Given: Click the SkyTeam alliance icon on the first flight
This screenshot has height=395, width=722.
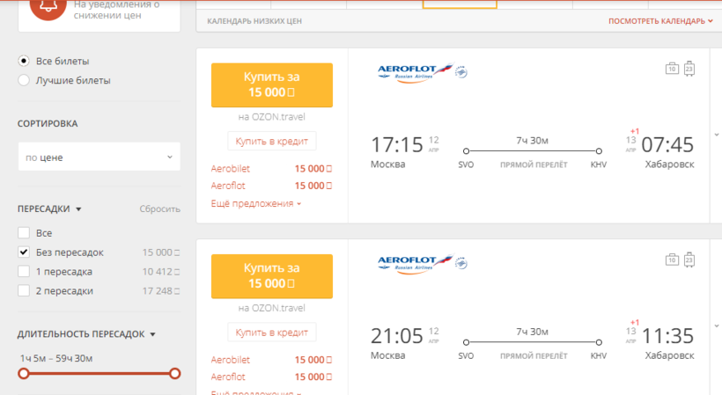Looking at the screenshot, I should [460, 71].
